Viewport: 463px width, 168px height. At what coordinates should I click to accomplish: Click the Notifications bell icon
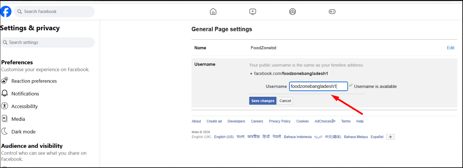pyautogui.click(x=5, y=93)
